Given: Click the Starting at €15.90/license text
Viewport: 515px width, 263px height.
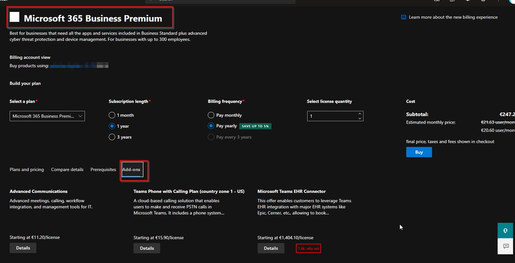Looking at the screenshot, I should (158, 237).
